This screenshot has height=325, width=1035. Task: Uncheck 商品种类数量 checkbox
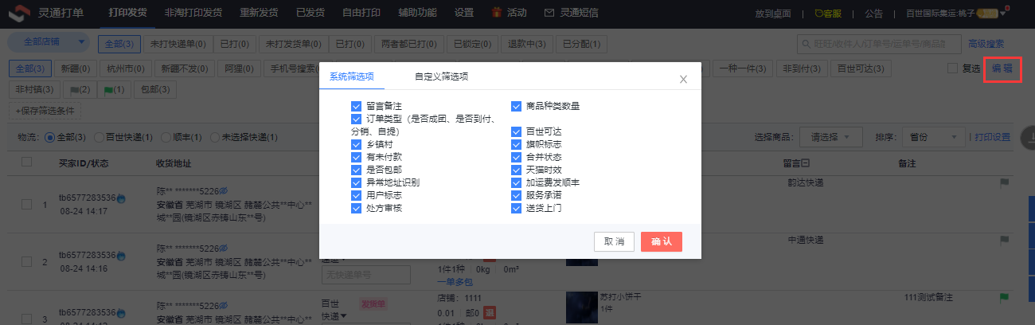(x=516, y=106)
